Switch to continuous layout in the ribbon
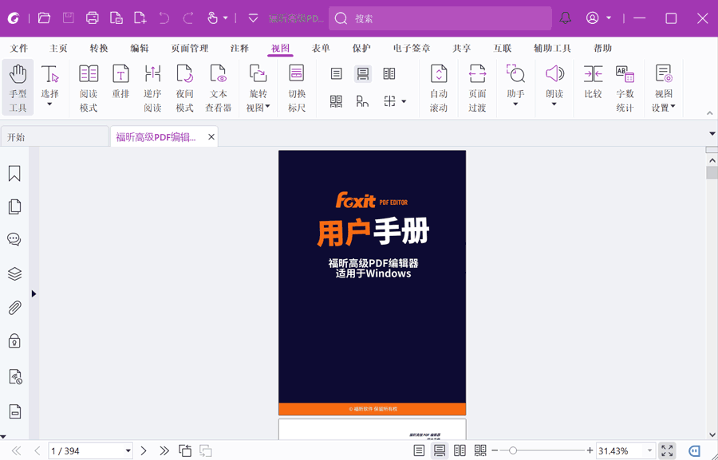 click(363, 73)
